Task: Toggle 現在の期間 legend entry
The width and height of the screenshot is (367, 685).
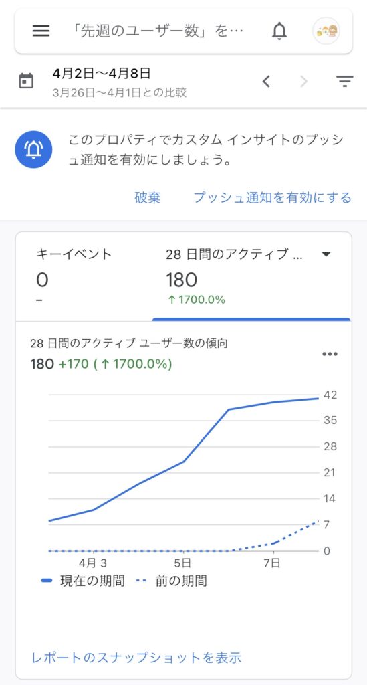Action: (83, 581)
